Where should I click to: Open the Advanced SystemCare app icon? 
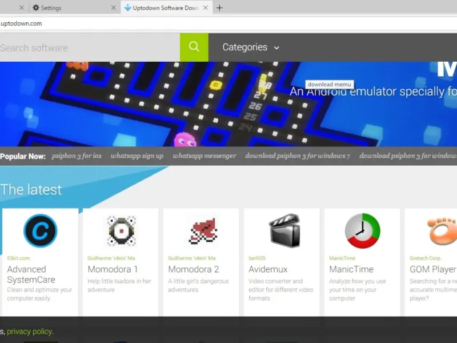tap(40, 231)
